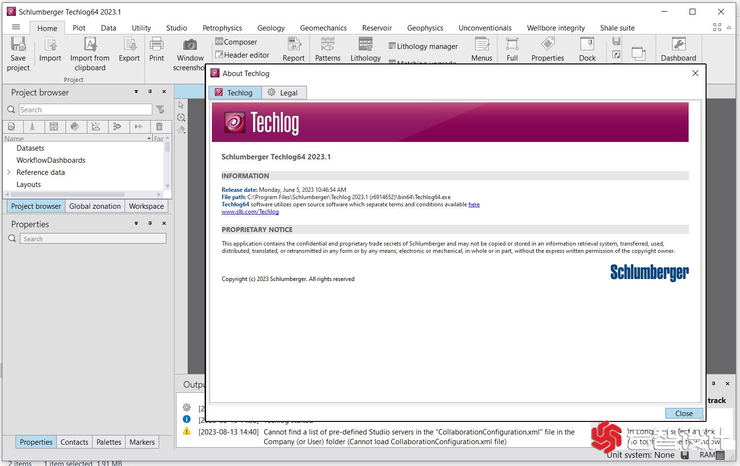Click the delete trash icon in Project browser

click(x=159, y=127)
